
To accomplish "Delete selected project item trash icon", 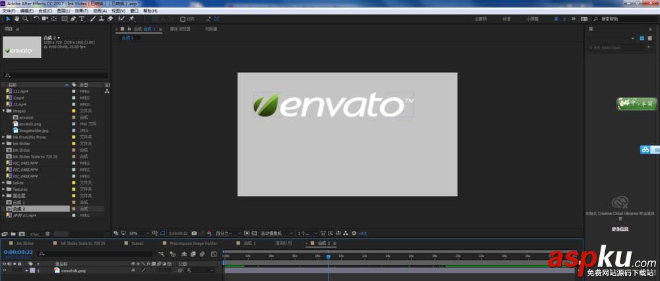I will [x=48, y=234].
